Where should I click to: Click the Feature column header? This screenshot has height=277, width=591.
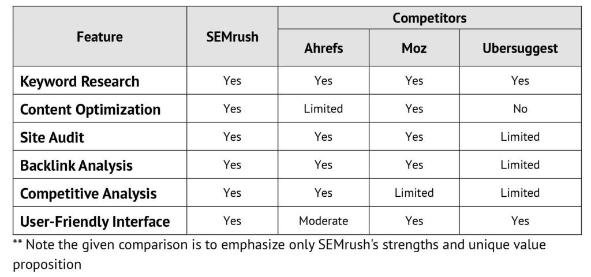tap(100, 36)
